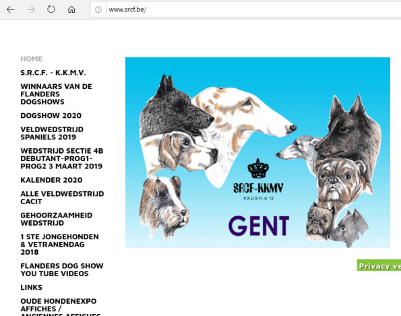Image resolution: width=401 pixels, height=316 pixels.
Task: Go to Alle Veldwedstrijd CACIT
Action: click(x=62, y=197)
